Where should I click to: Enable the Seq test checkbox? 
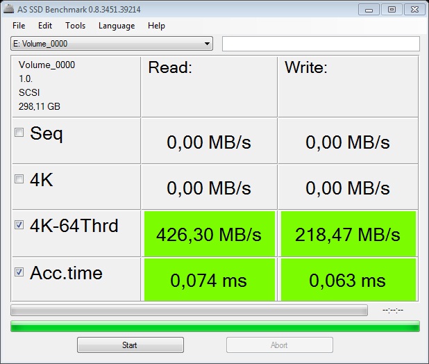point(19,133)
